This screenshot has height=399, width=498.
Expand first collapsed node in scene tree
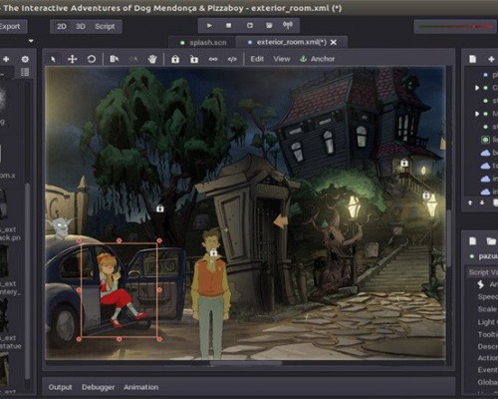(477, 88)
